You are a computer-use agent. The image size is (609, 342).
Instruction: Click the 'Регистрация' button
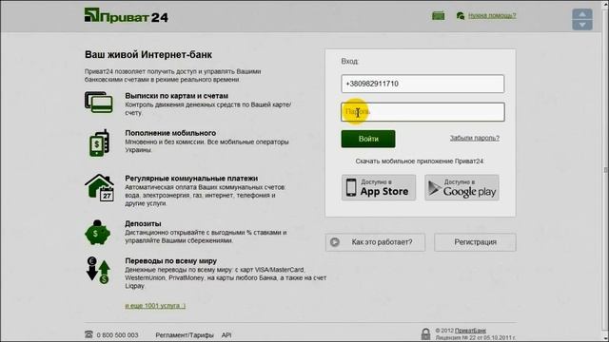[x=475, y=242]
